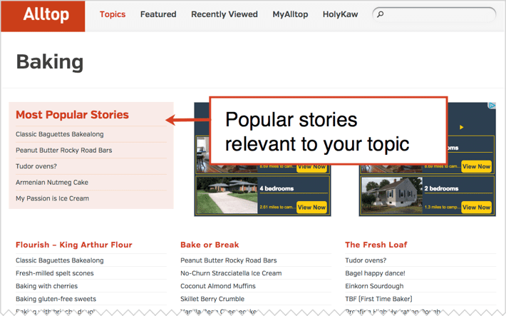Image resolution: width=506 pixels, height=316 pixels.
Task: Open Baking gluten-free sweets
Action: pyautogui.click(x=56, y=299)
